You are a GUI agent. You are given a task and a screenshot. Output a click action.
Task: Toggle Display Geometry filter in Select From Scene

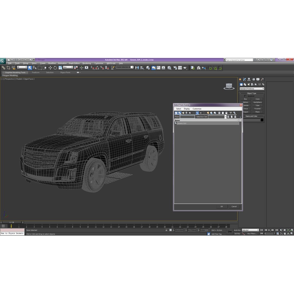(x=176, y=113)
